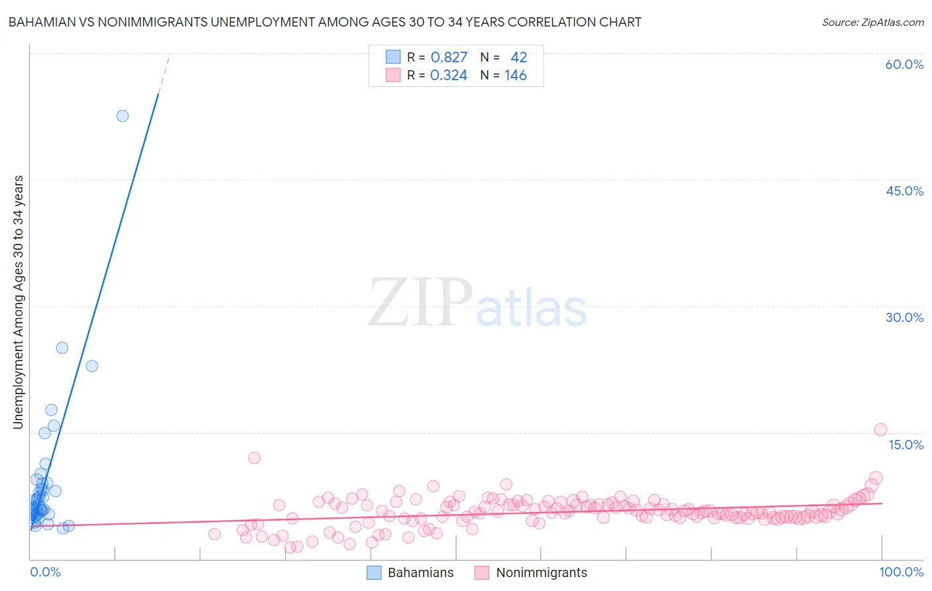
Task: Open the Source: ZipAtlas.com link
Action: coord(873,22)
